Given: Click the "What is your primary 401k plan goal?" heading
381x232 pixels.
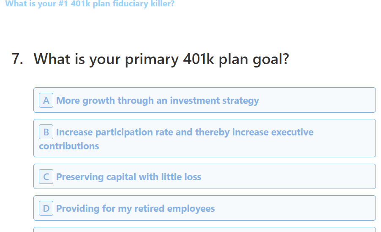Looking at the screenshot, I should tap(161, 59).
